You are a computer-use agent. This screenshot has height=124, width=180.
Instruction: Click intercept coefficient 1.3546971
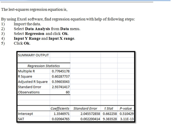(x=61, y=114)
